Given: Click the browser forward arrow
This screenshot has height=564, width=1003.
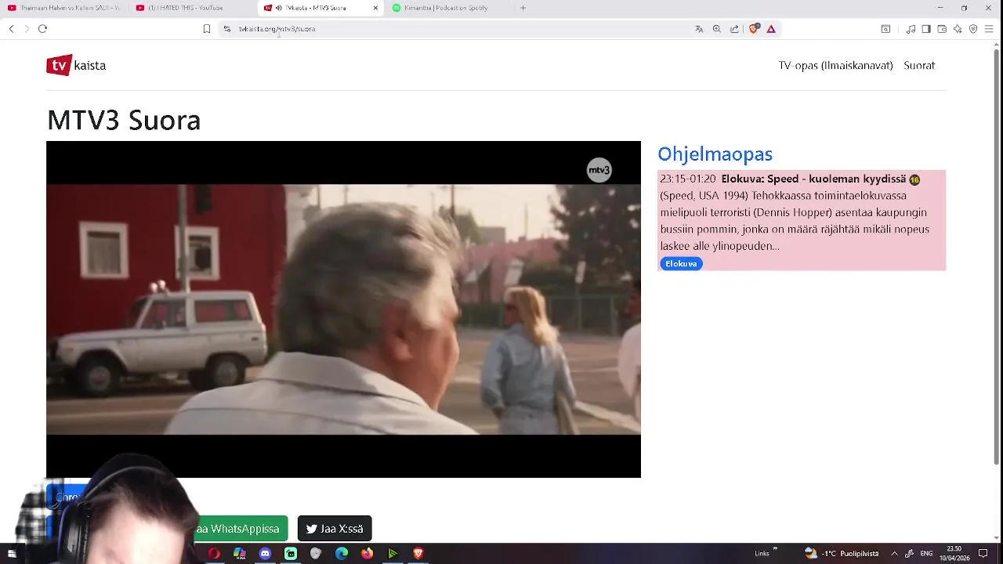Looking at the screenshot, I should pyautogui.click(x=27, y=29).
